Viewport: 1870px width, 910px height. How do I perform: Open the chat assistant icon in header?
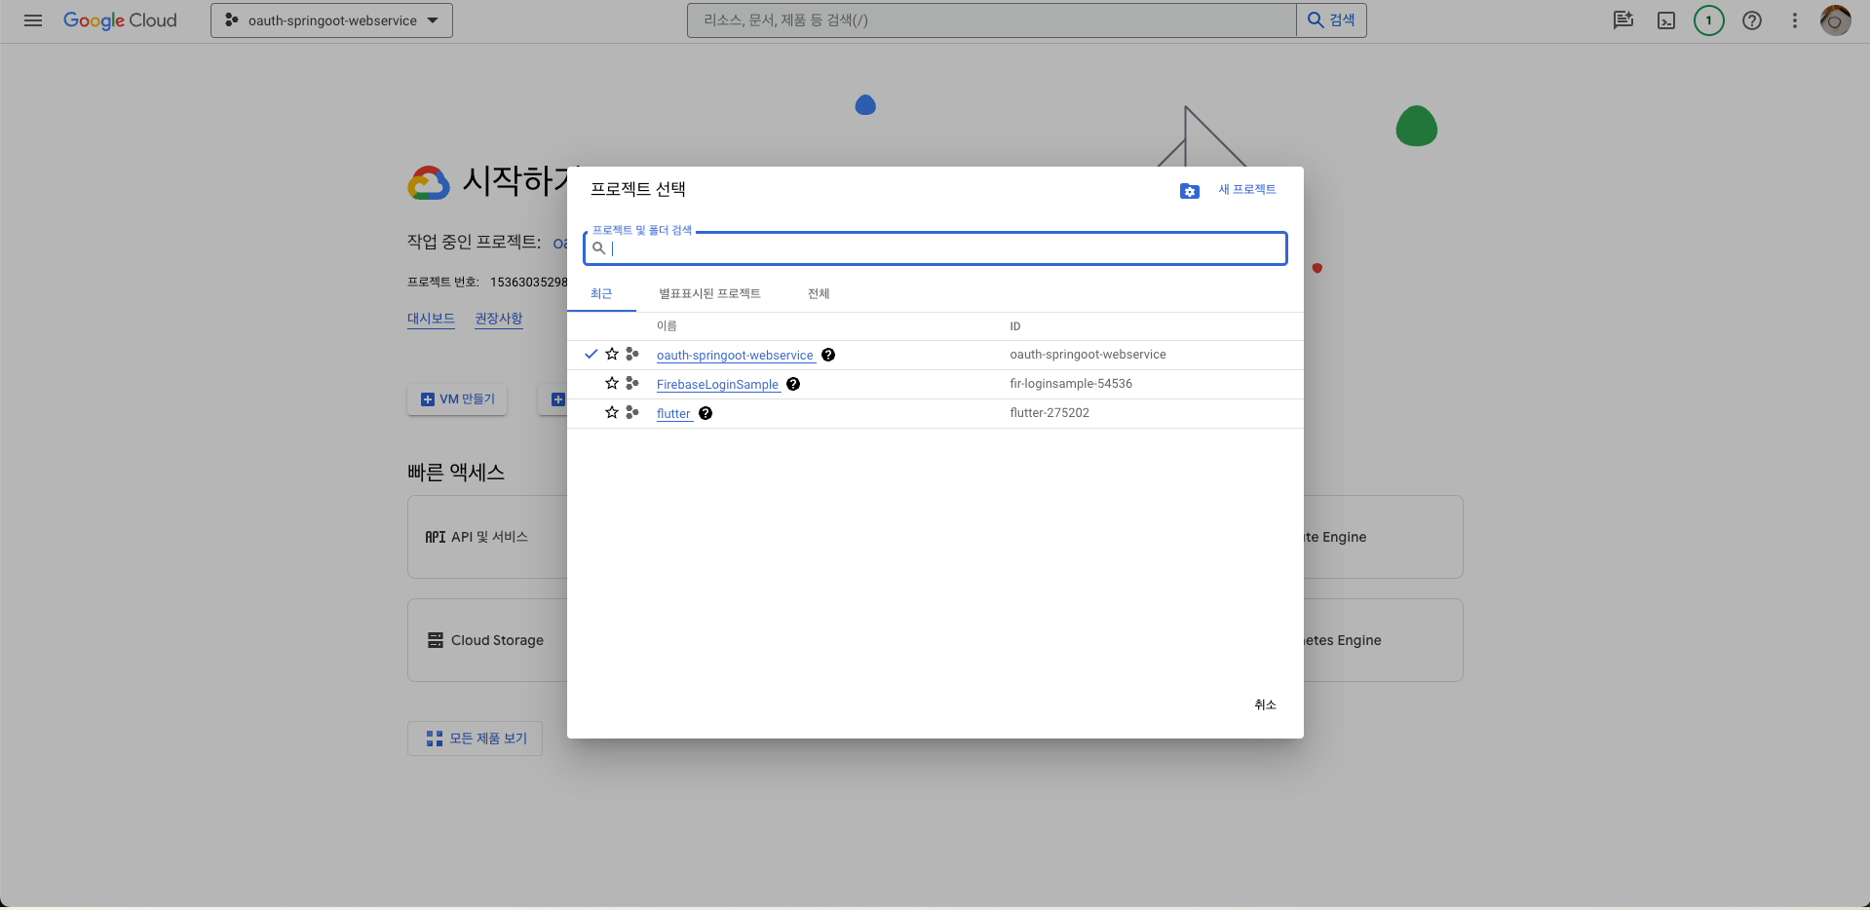[1622, 20]
